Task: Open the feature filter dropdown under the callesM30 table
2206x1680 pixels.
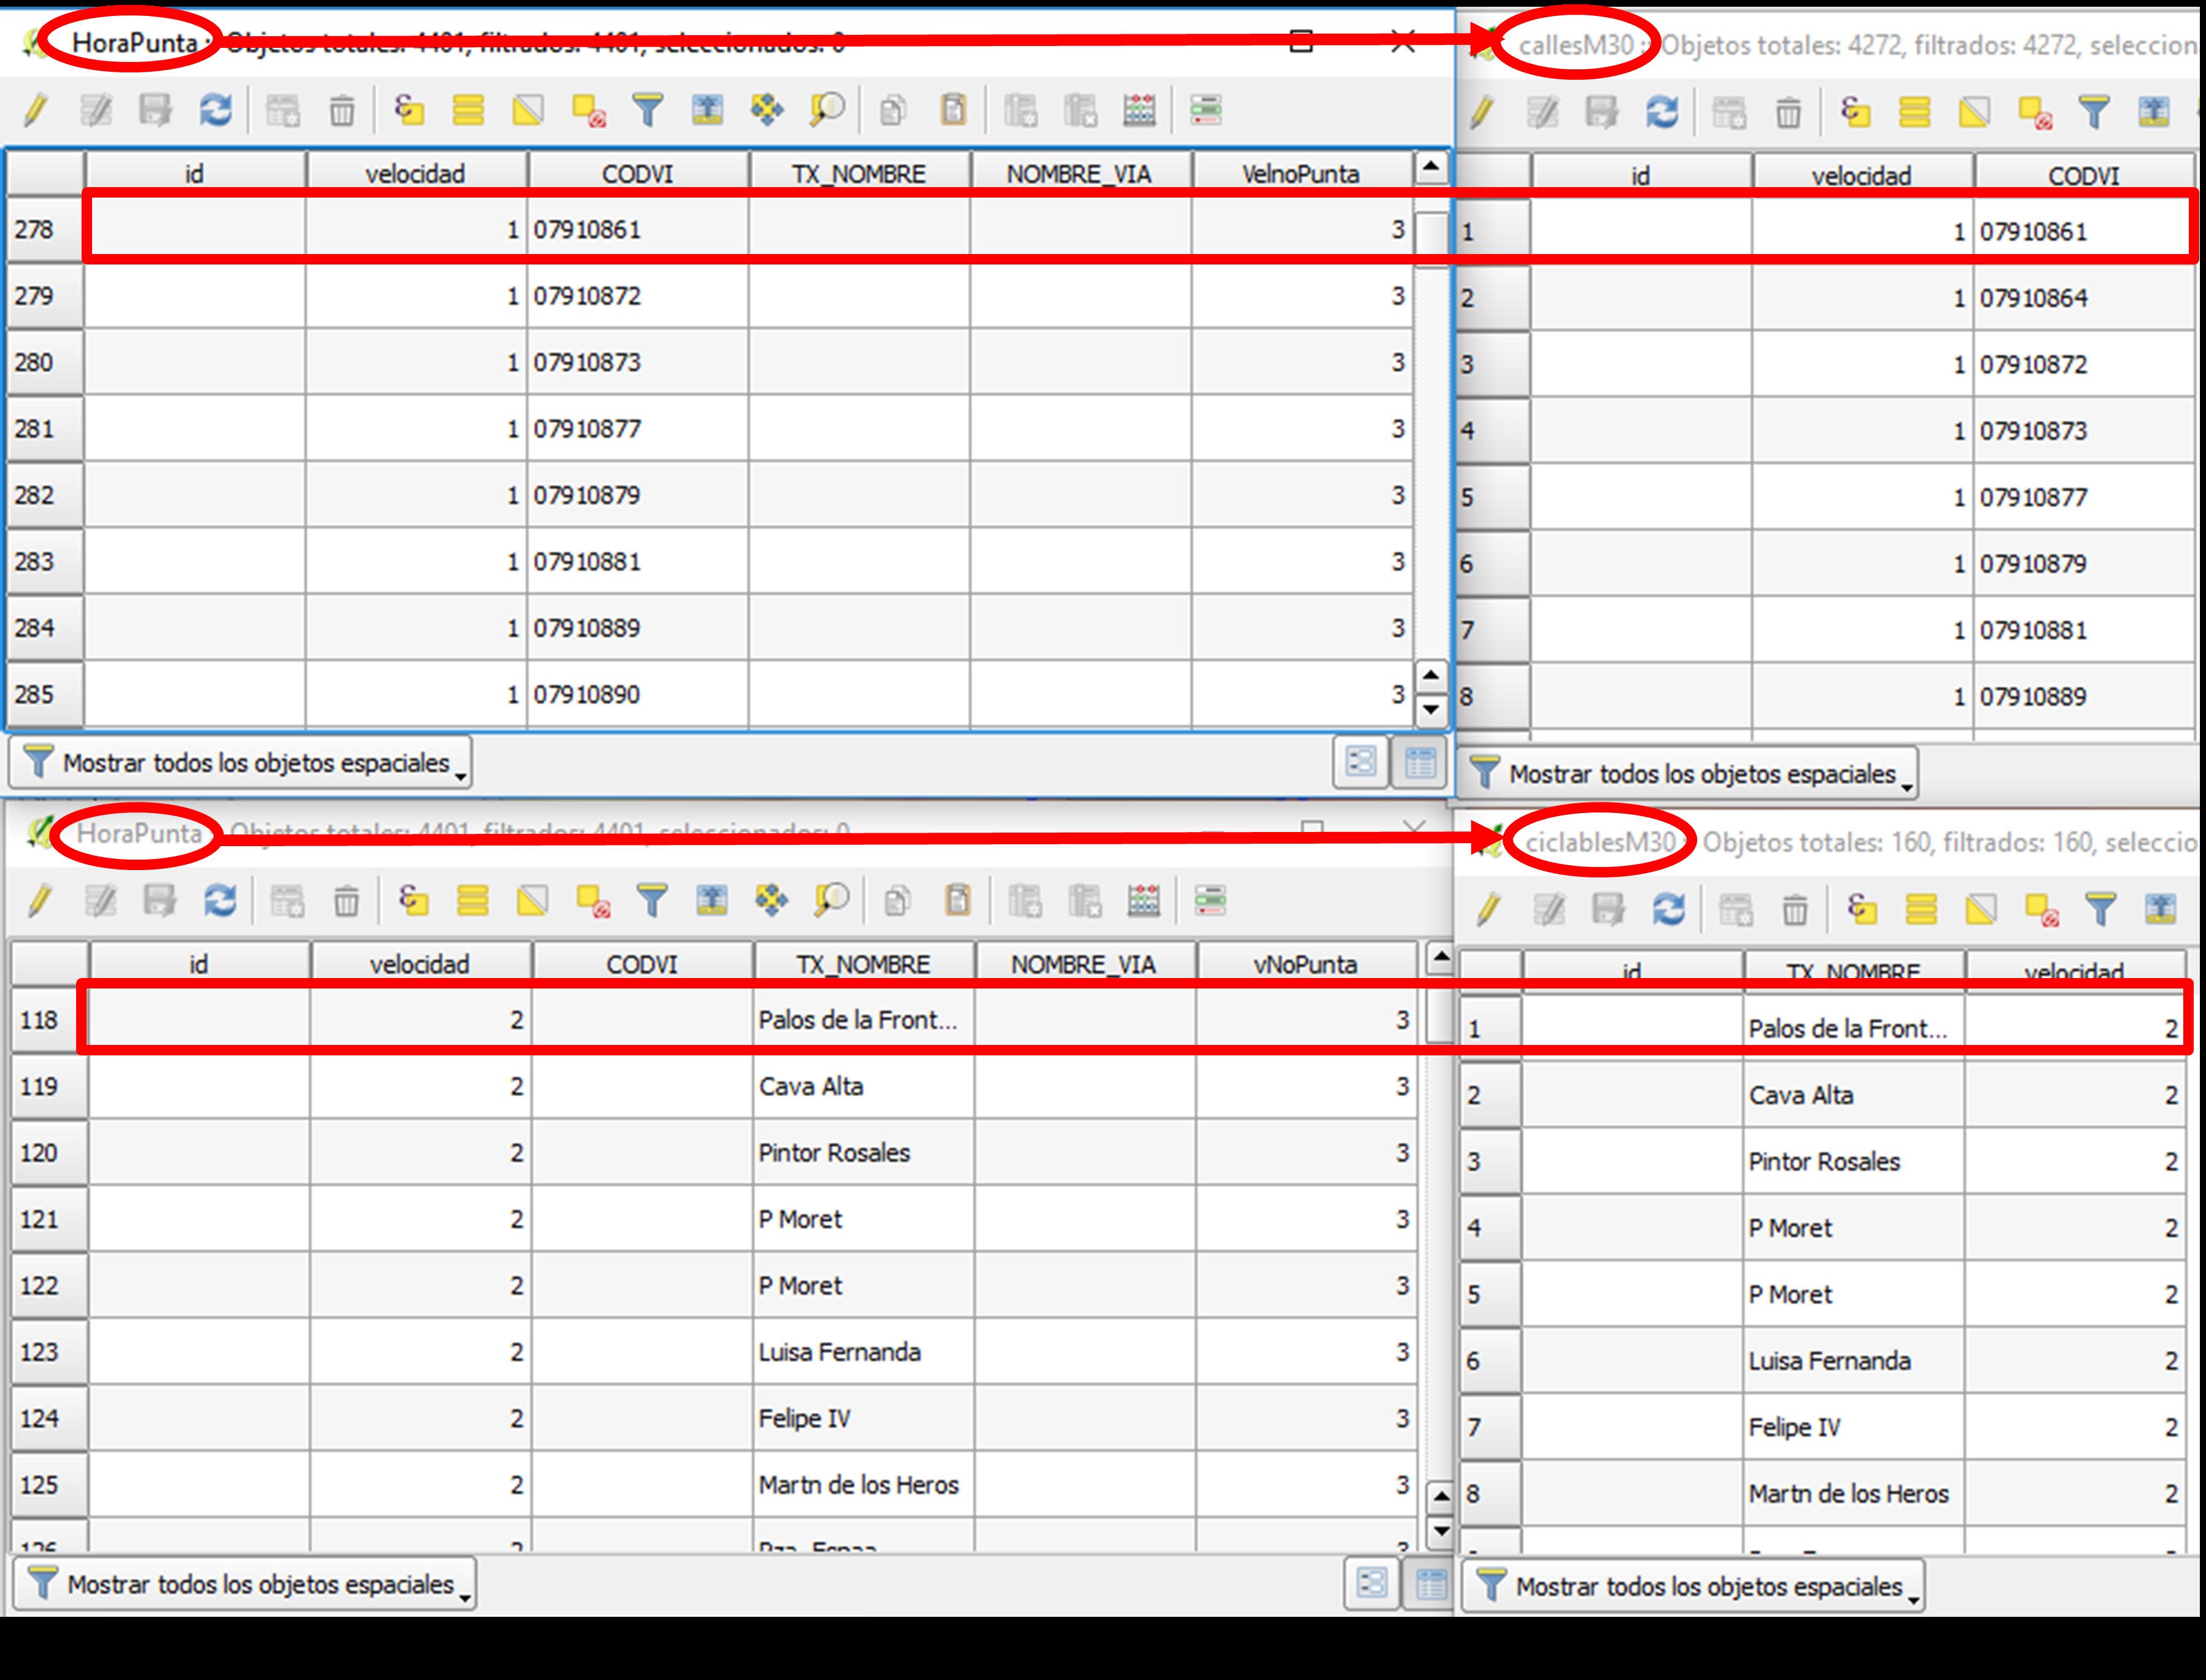Action: [1688, 774]
